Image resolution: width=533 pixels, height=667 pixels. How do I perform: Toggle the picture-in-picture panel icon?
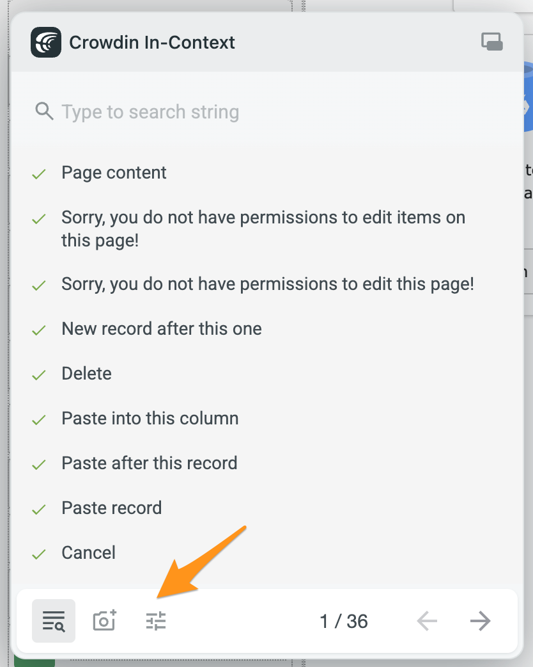pyautogui.click(x=492, y=42)
